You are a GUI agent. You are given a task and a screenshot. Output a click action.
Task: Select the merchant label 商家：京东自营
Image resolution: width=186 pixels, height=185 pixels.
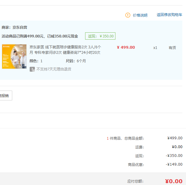14,28
